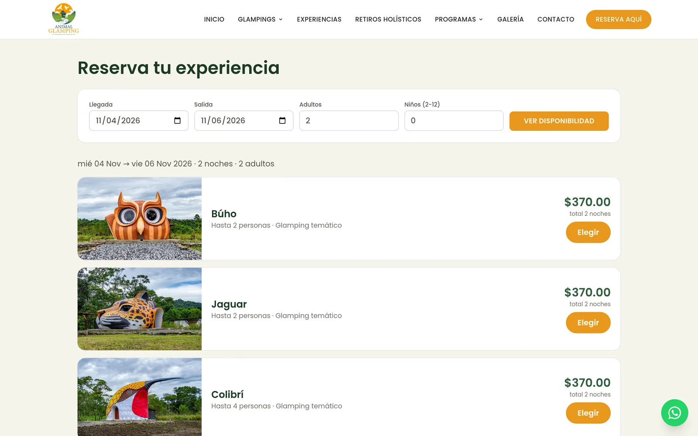698x436 pixels.
Task: Click the Colibrí title text
Action: (x=227, y=394)
